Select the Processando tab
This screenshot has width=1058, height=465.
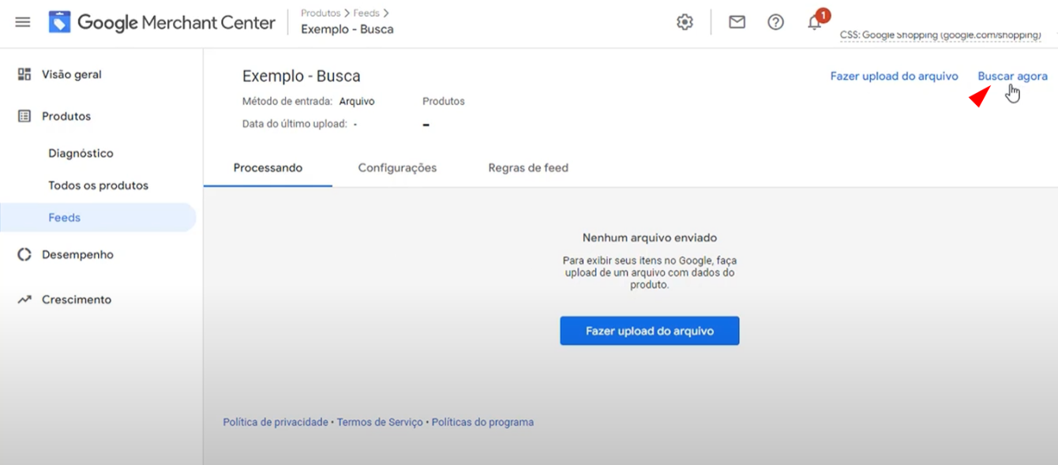268,167
